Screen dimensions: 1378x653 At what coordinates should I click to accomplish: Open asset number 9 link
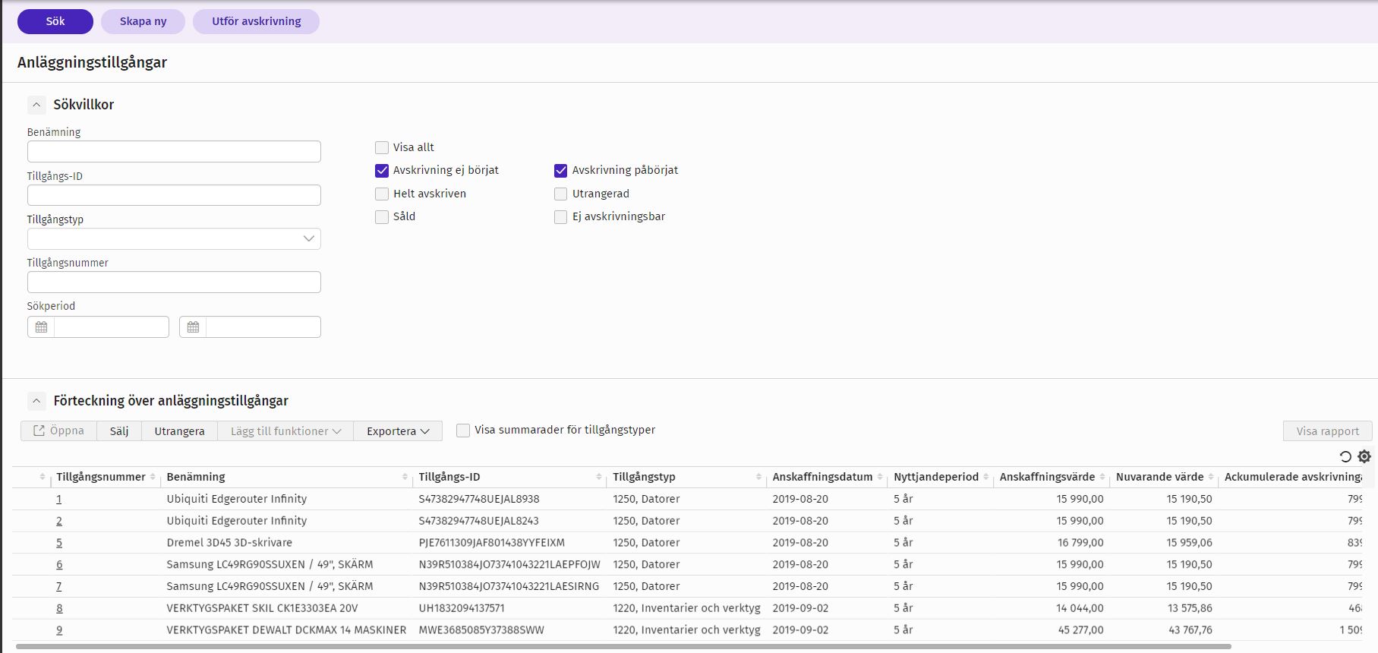(x=59, y=630)
